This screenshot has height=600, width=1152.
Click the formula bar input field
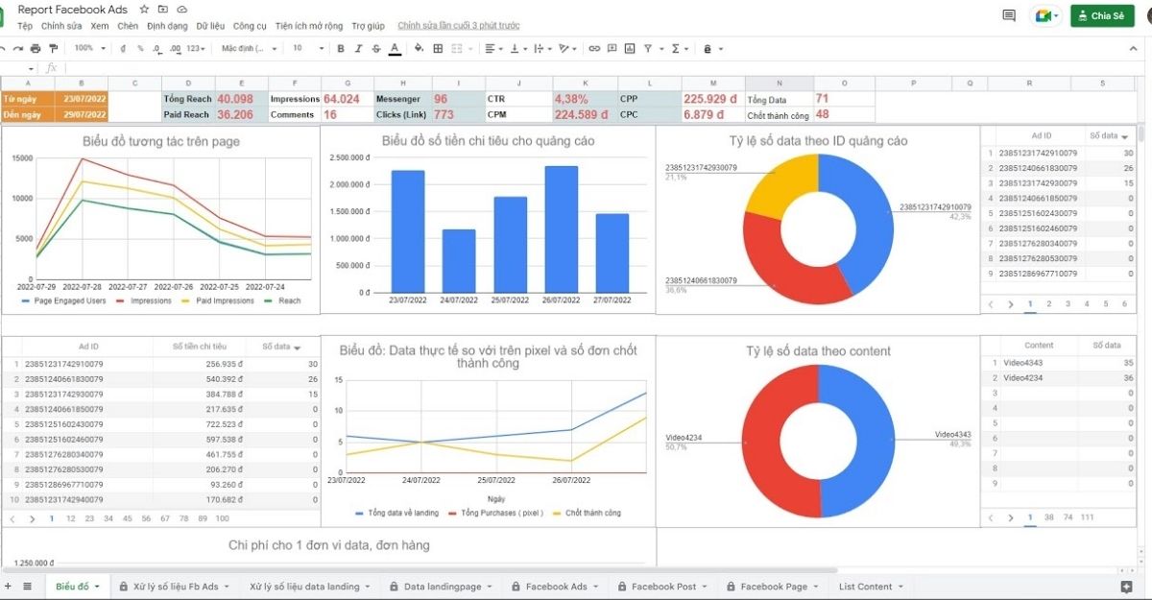[x=576, y=68]
